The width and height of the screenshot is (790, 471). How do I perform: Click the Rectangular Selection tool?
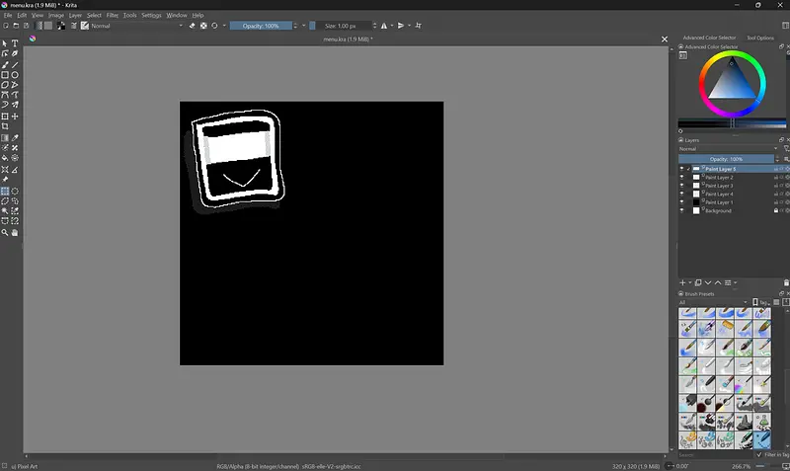tap(5, 192)
